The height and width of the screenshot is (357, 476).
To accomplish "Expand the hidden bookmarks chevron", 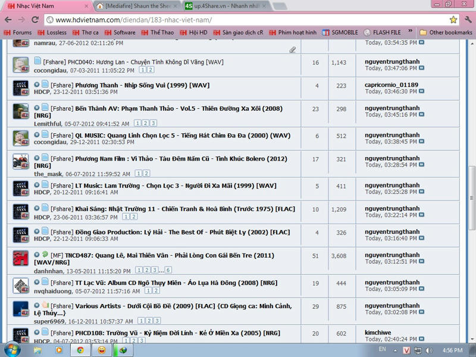I will click(x=411, y=31).
